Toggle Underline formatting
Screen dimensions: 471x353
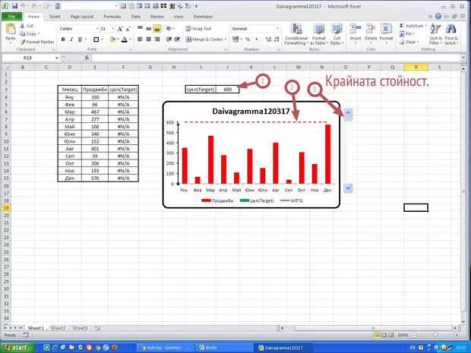(80, 39)
